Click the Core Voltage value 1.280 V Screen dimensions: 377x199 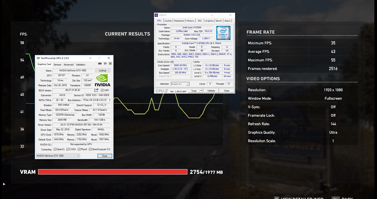click(206, 38)
